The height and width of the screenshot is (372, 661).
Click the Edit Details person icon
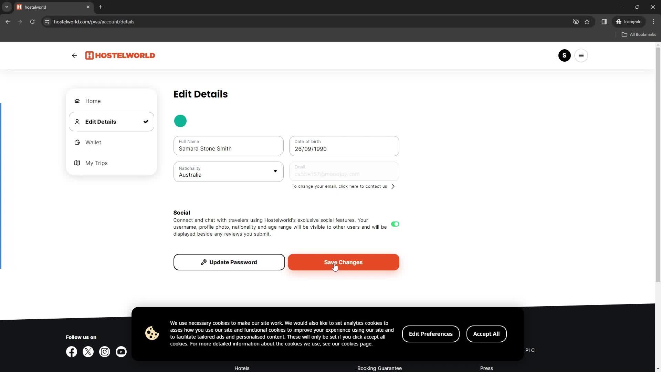[x=77, y=122]
